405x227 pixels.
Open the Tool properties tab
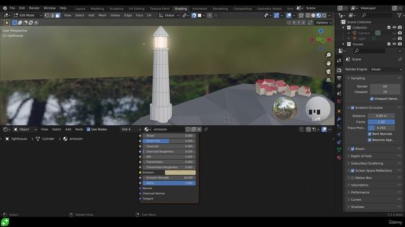pyautogui.click(x=339, y=61)
